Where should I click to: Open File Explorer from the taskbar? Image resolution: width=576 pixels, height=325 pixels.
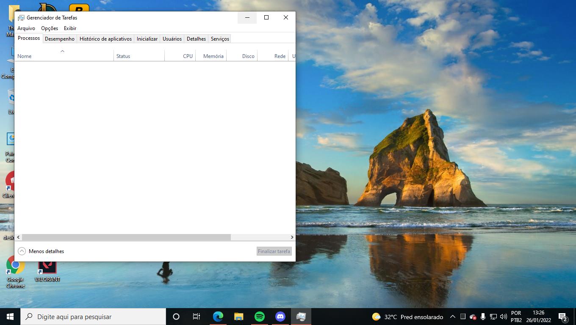click(239, 317)
